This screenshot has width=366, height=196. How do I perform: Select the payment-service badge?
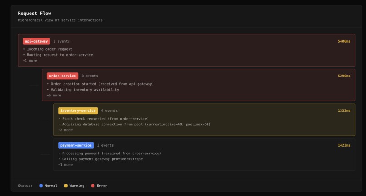pos(76,145)
